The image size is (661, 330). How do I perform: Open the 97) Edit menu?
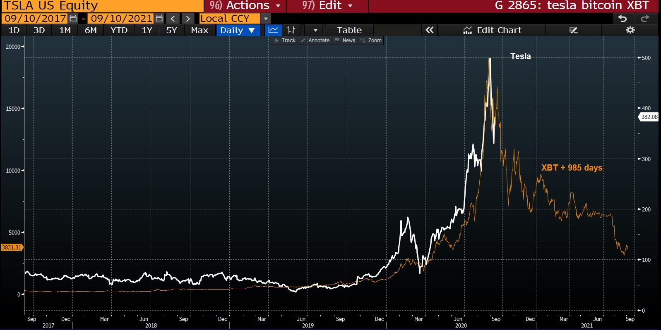tap(327, 6)
